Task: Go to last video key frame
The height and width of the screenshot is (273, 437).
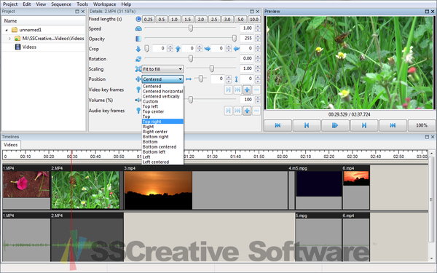Action: coord(237,90)
